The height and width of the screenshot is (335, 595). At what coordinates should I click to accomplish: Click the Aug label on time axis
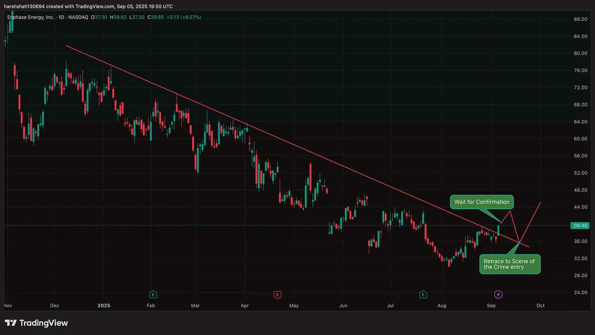442,306
